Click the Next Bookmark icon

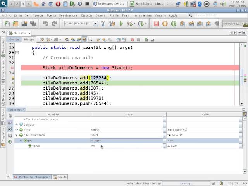pyautogui.click(x=104, y=40)
